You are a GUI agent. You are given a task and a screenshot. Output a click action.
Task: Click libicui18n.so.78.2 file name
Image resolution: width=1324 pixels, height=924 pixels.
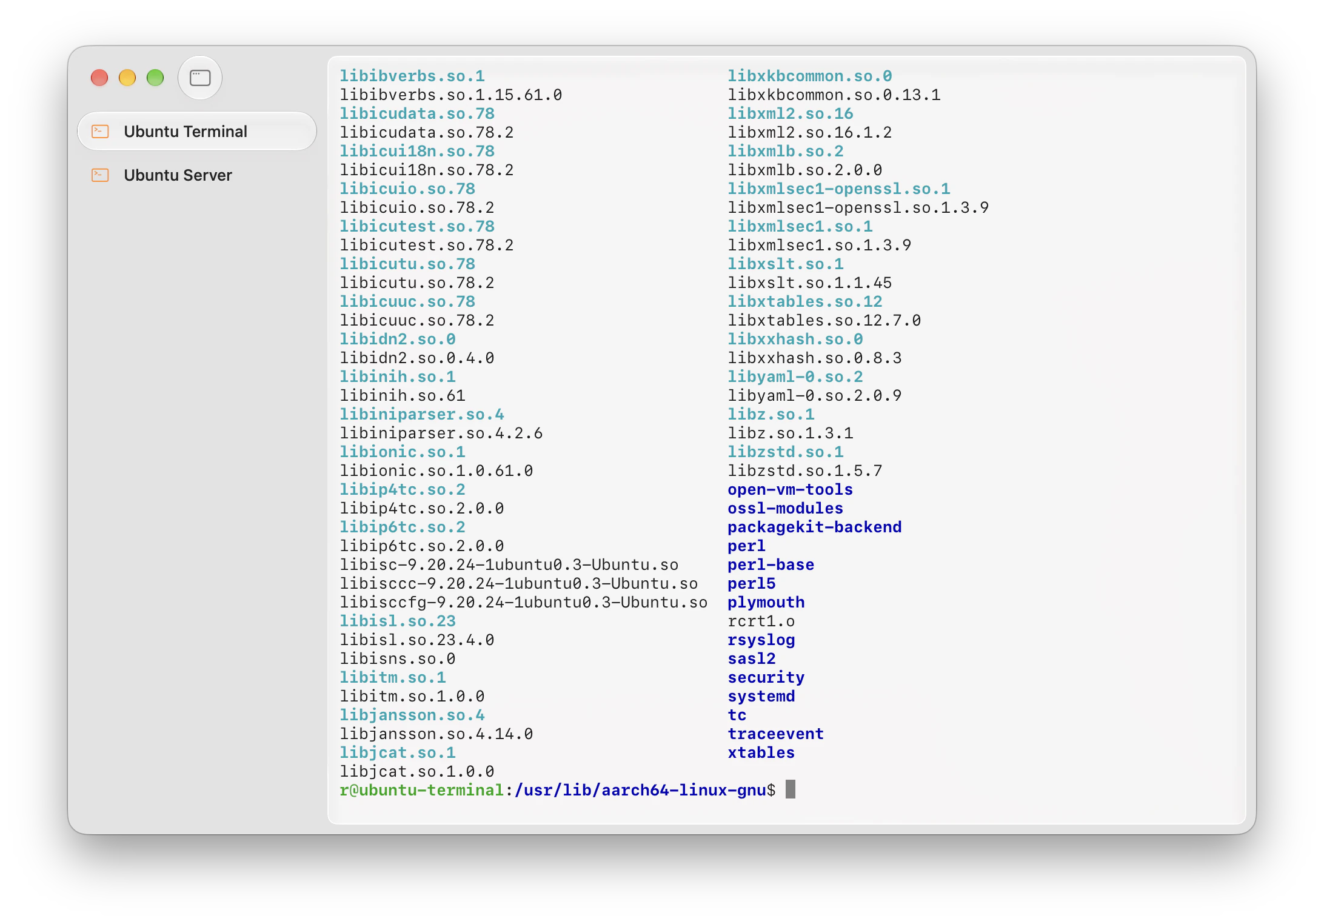(x=427, y=170)
